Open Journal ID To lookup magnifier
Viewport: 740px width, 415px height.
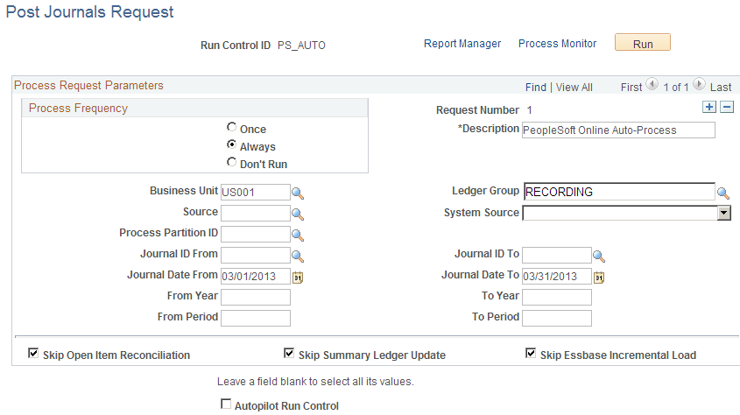[598, 257]
